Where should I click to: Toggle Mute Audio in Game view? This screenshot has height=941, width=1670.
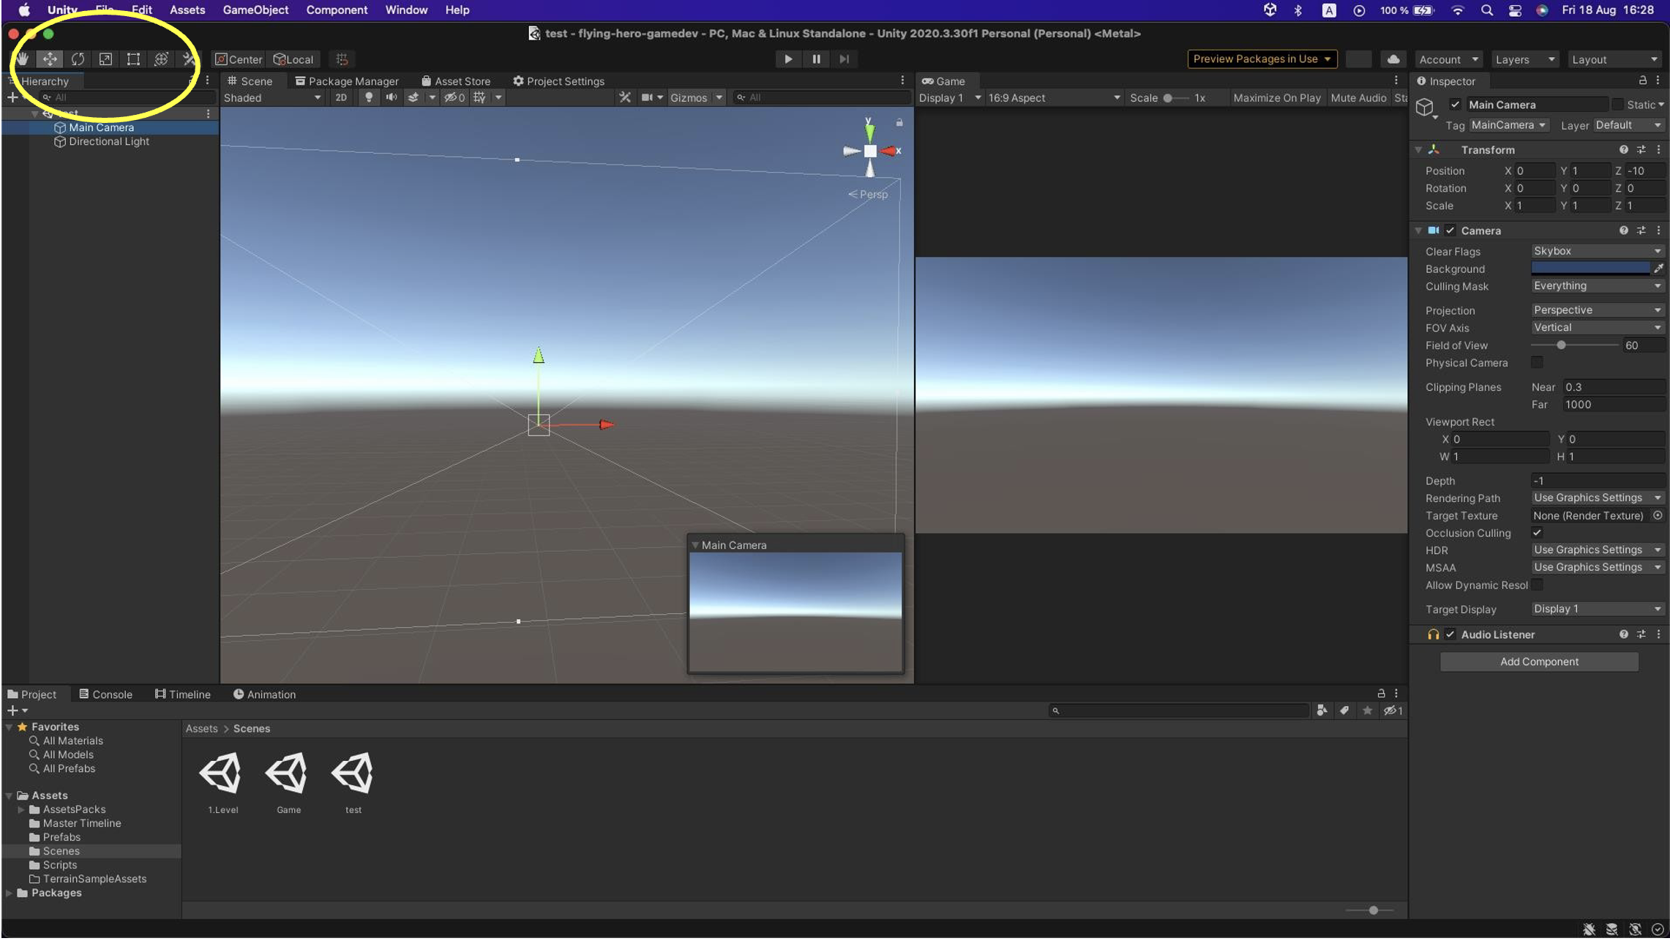point(1358,97)
